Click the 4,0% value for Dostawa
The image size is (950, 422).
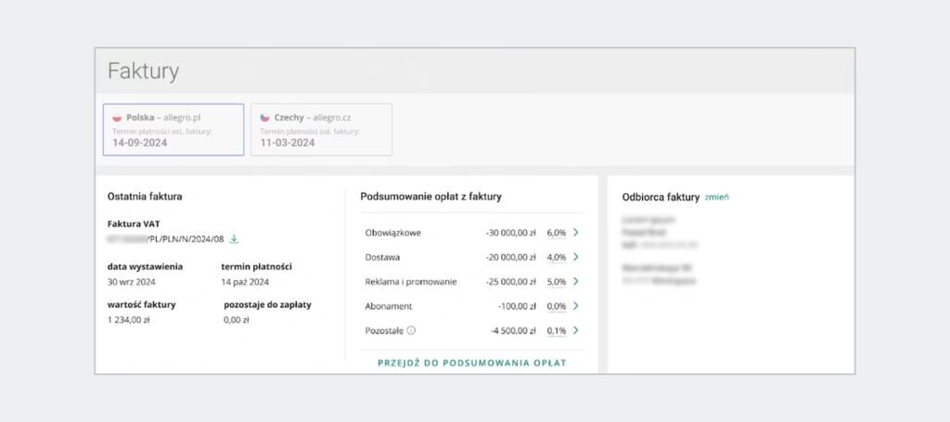[x=556, y=257]
